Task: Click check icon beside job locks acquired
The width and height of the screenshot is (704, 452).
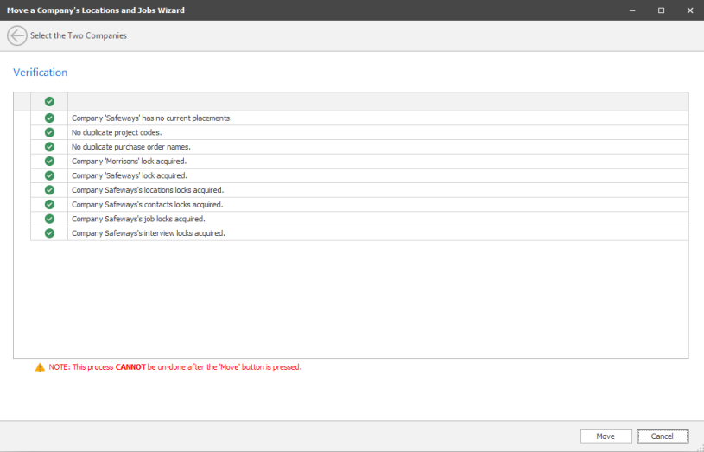Action: click(49, 219)
